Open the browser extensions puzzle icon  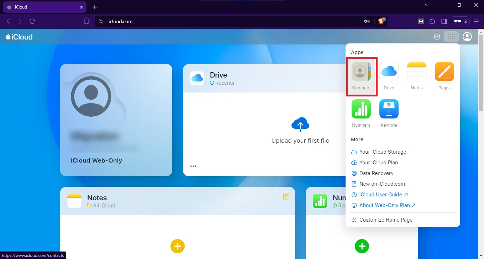pos(432,21)
